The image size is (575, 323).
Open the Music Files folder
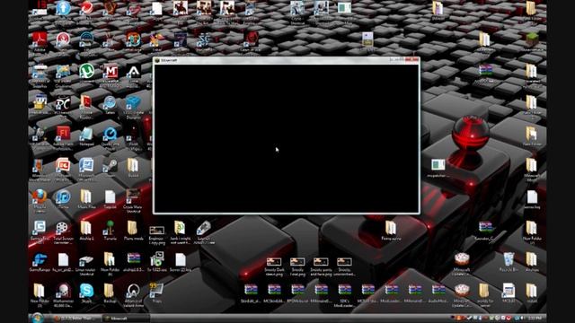(86, 196)
